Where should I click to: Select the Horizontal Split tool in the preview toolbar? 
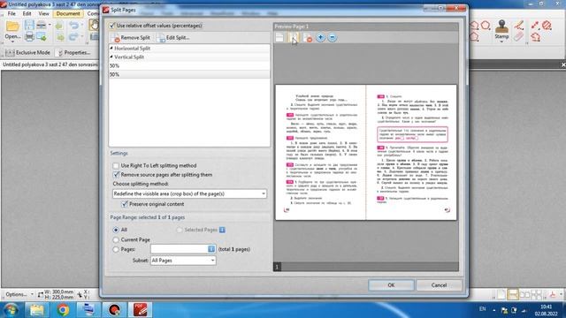click(x=279, y=37)
